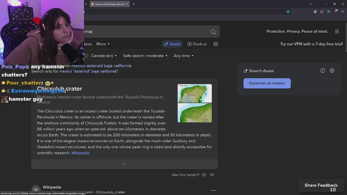Open the DuckDuckGo hamburger menu

click(337, 31)
